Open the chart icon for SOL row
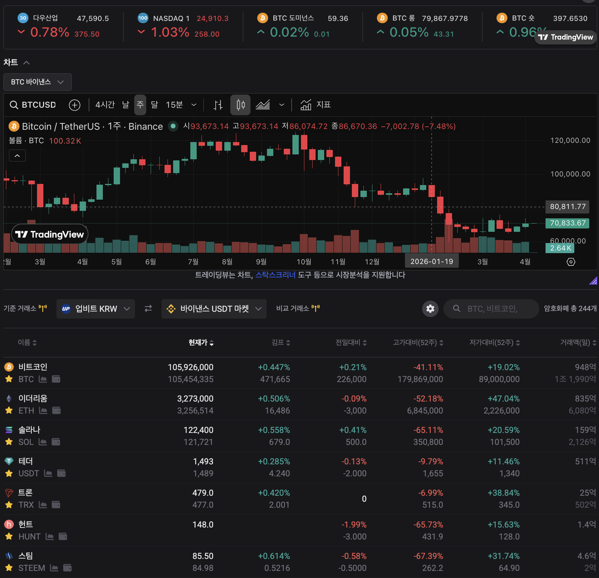The height and width of the screenshot is (578, 599). pos(43,442)
